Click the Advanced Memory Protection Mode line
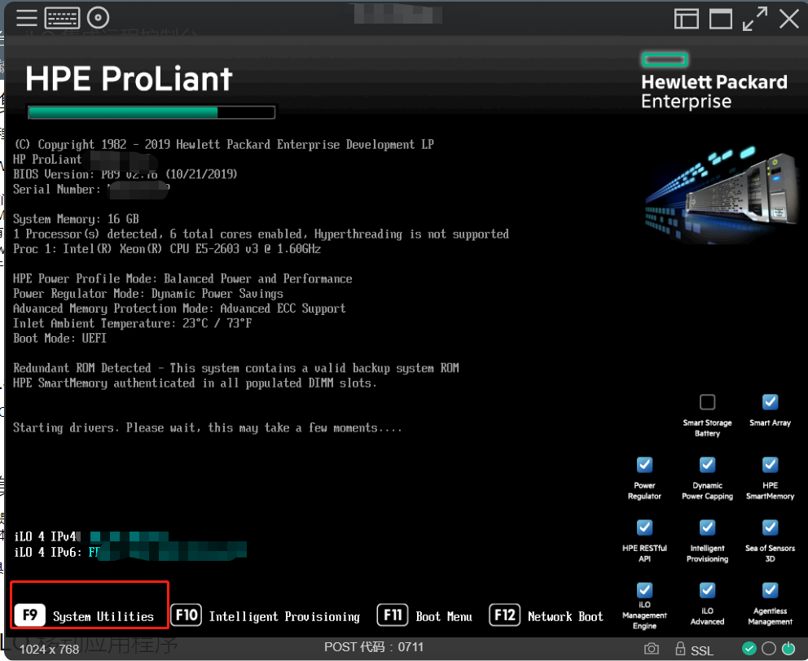Screen dimensions: 808x661 [x=179, y=309]
